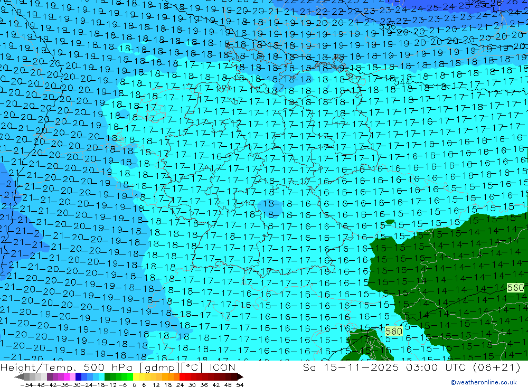This screenshot has height=387, width=528.
Task: Click the '54' maximum color scale value
Action: pyautogui.click(x=240, y=385)
